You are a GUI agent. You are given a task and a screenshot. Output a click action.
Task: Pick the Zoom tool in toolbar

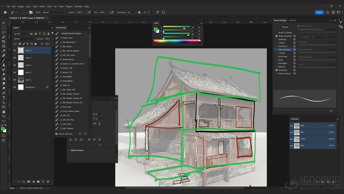point(4,116)
